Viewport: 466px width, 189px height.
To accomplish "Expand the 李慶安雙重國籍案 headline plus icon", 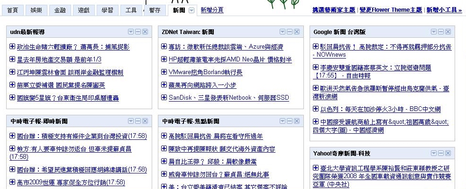I will pos(316,67).
